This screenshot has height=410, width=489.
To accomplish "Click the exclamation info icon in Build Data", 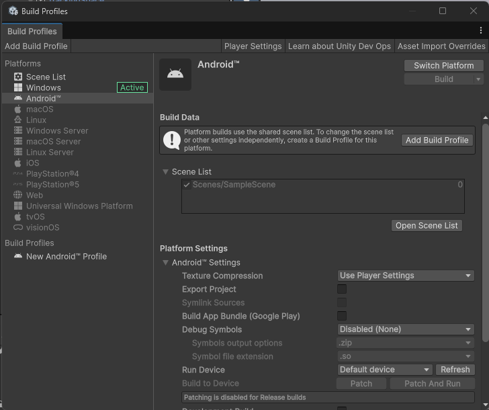I will [x=171, y=140].
